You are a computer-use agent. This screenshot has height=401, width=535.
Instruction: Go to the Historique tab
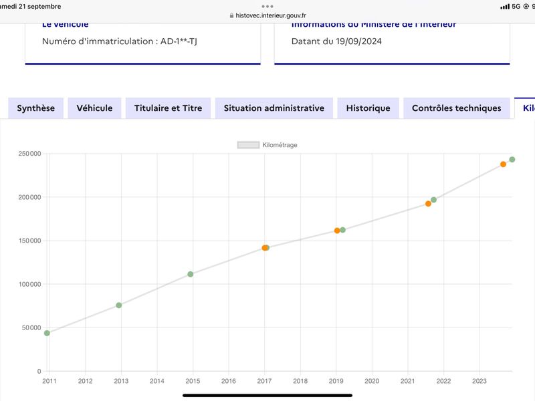[x=368, y=108]
